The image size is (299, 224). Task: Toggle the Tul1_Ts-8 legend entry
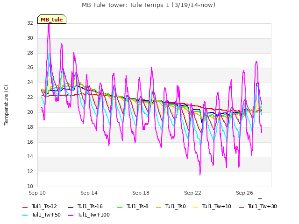tap(133, 206)
